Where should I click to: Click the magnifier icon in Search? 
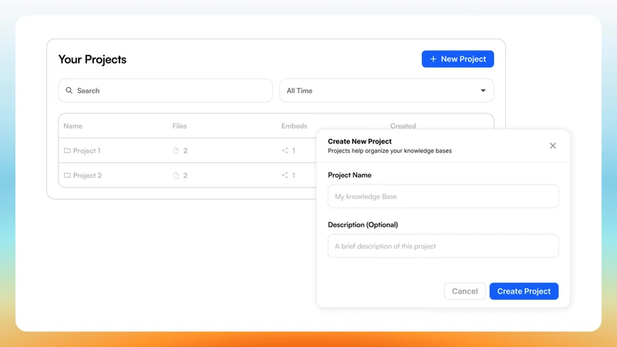[x=69, y=90]
